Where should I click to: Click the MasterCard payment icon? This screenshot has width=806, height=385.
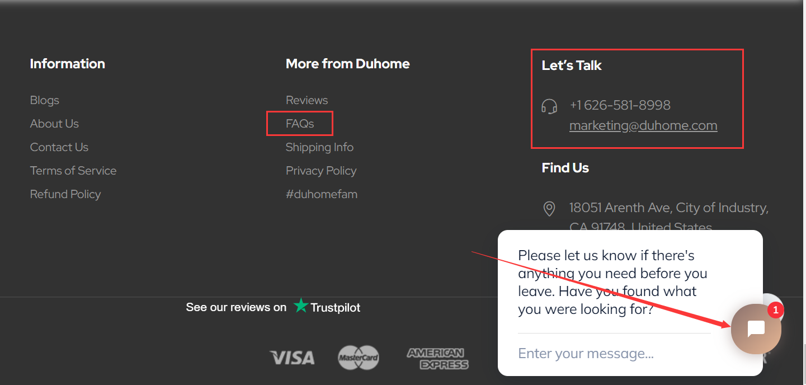point(359,357)
